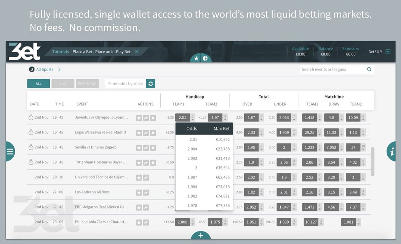The height and width of the screenshot is (244, 401).
Task: Select the ALL filter tab
Action: pyautogui.click(x=38, y=84)
